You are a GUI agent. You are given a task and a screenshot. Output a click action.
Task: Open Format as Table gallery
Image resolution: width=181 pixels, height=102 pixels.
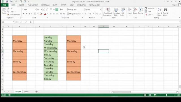click(116, 12)
